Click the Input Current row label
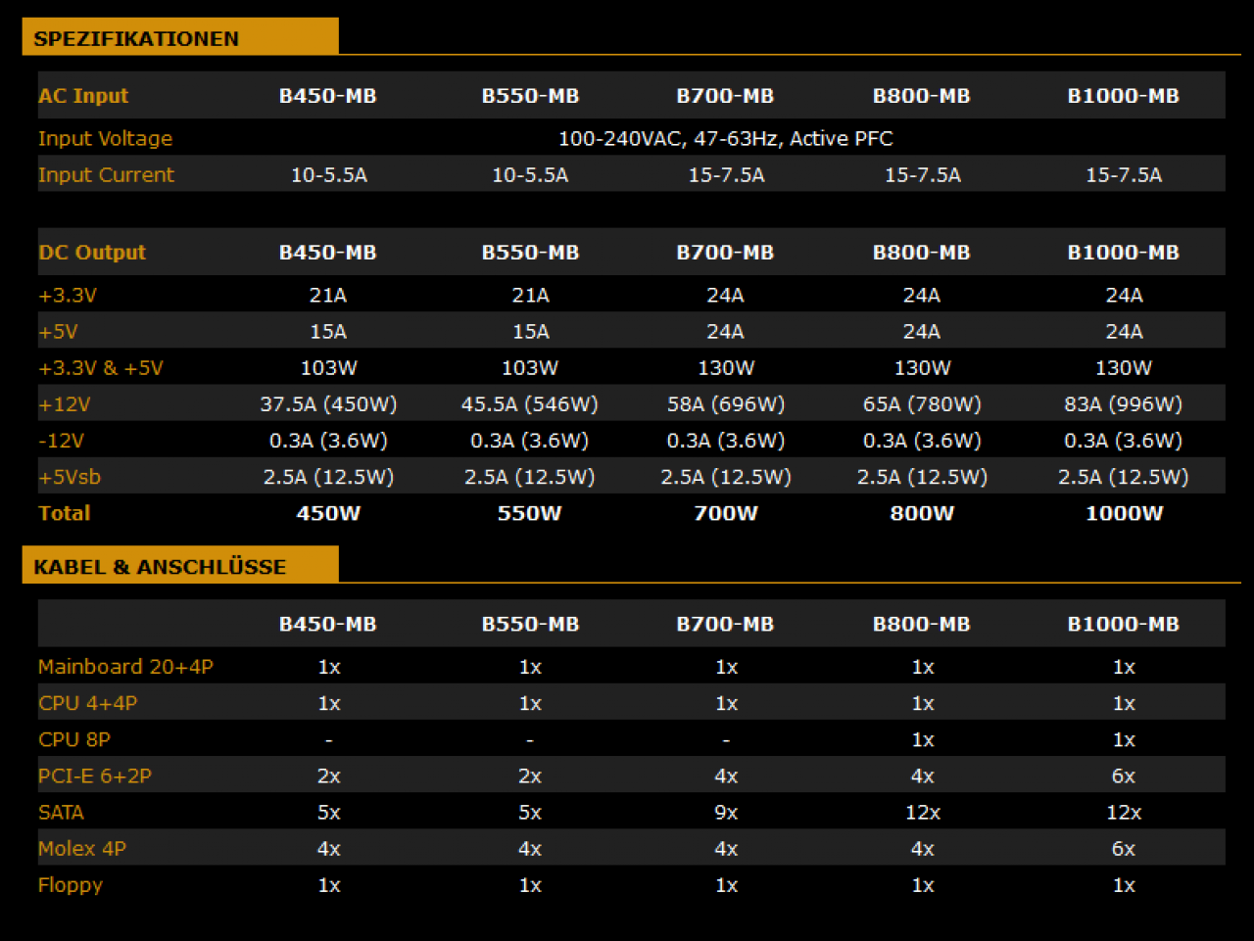This screenshot has width=1254, height=941. (106, 175)
